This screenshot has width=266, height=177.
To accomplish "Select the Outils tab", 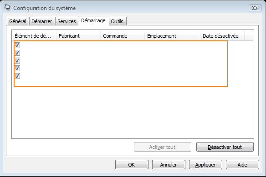I will pyautogui.click(x=117, y=21).
